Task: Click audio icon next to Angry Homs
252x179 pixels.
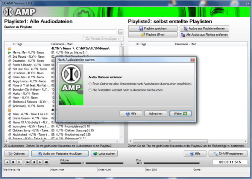Action: (x=10, y=81)
